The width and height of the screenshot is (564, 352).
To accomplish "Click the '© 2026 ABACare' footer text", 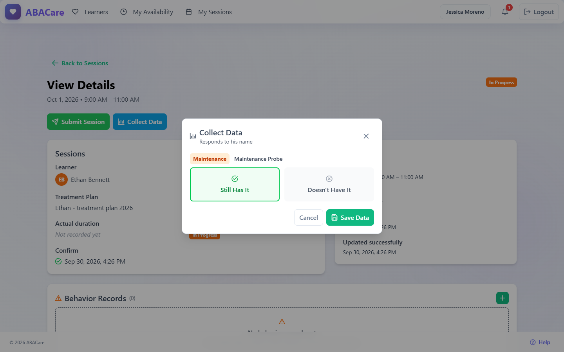I will (27, 342).
